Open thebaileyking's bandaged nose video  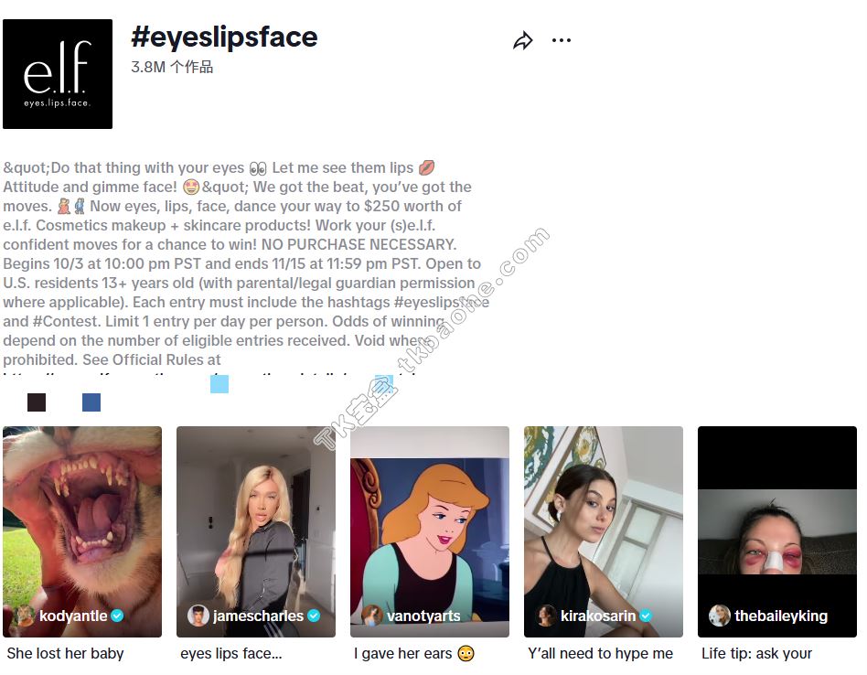click(x=776, y=531)
